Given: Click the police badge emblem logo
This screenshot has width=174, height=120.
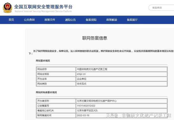Looking at the screenshot, I should 7,8.
